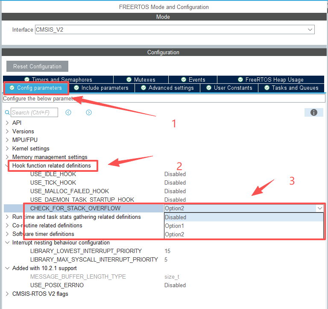Viewport: 328px width, 309px height.
Task: Choose Disabled in the open dropdown list
Action: coord(244,217)
